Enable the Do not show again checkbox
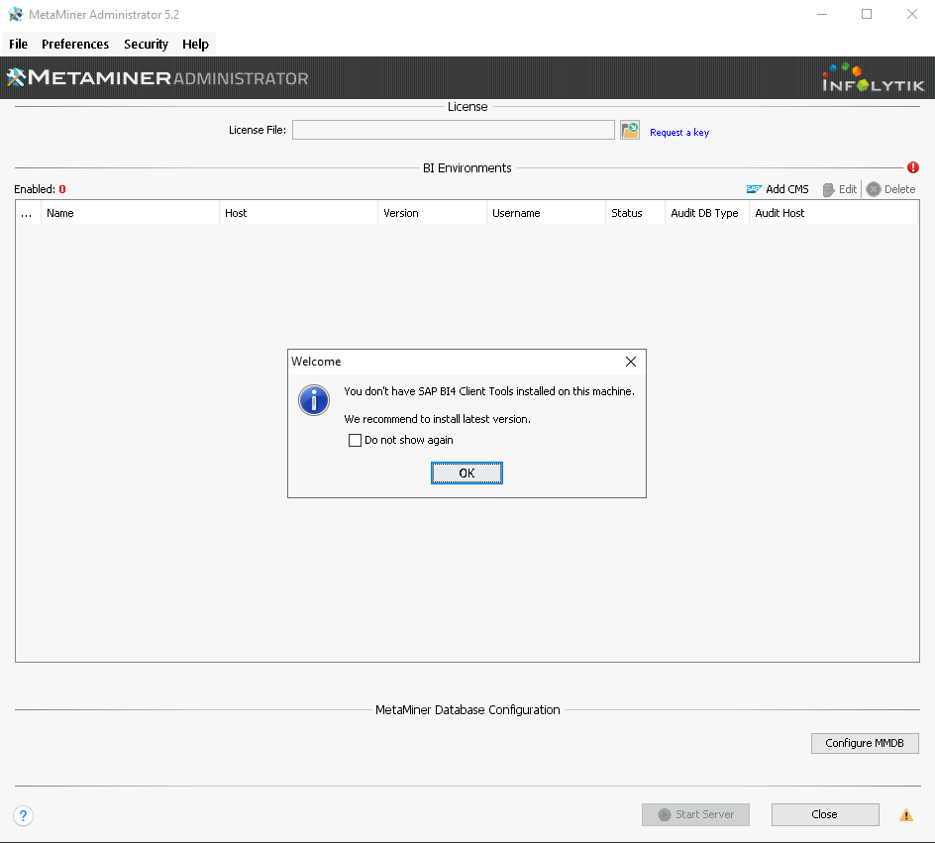 pos(355,440)
